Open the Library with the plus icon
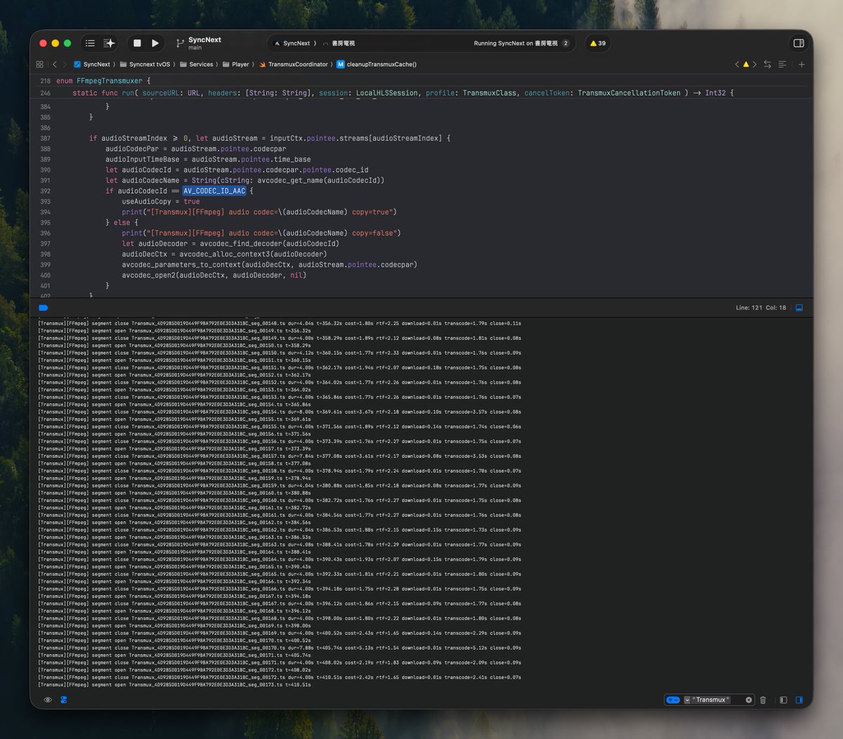843x739 pixels. pyautogui.click(x=802, y=64)
